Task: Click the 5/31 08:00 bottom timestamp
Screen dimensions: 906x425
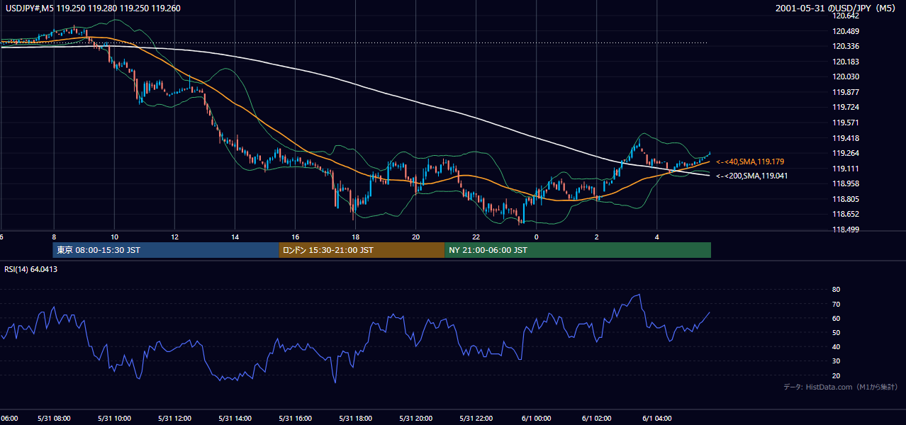Action: 54,419
